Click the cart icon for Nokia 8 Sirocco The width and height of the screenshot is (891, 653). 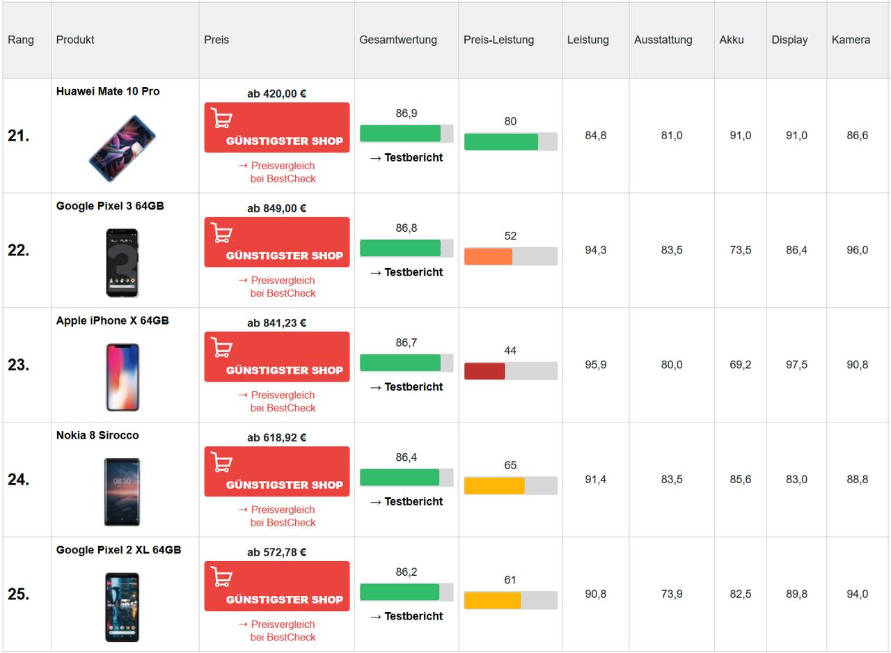(221, 463)
